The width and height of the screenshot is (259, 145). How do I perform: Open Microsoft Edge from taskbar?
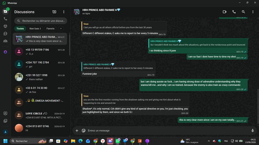coord(81,141)
